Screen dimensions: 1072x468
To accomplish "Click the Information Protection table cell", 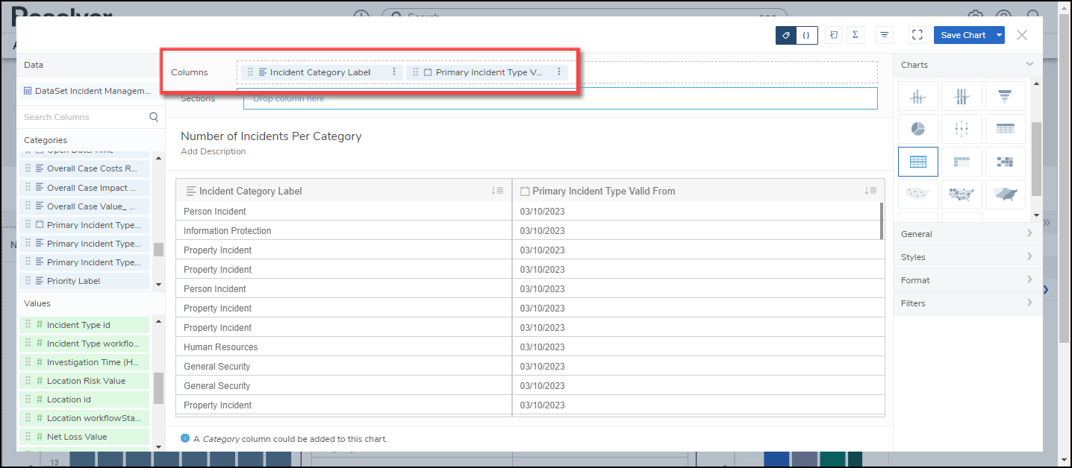I will click(x=343, y=231).
